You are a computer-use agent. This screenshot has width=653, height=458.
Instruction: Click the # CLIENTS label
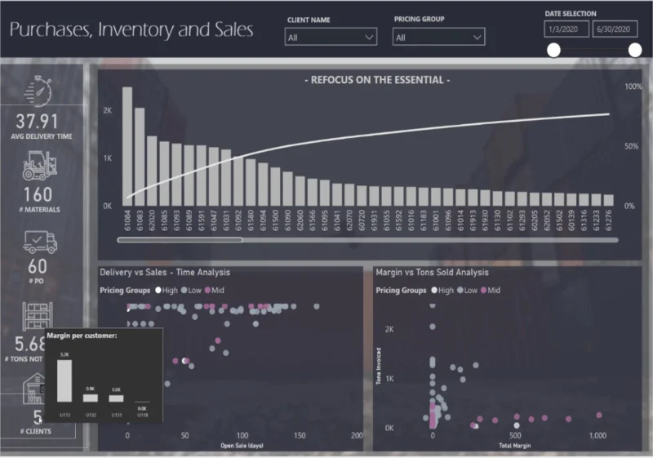[36, 431]
